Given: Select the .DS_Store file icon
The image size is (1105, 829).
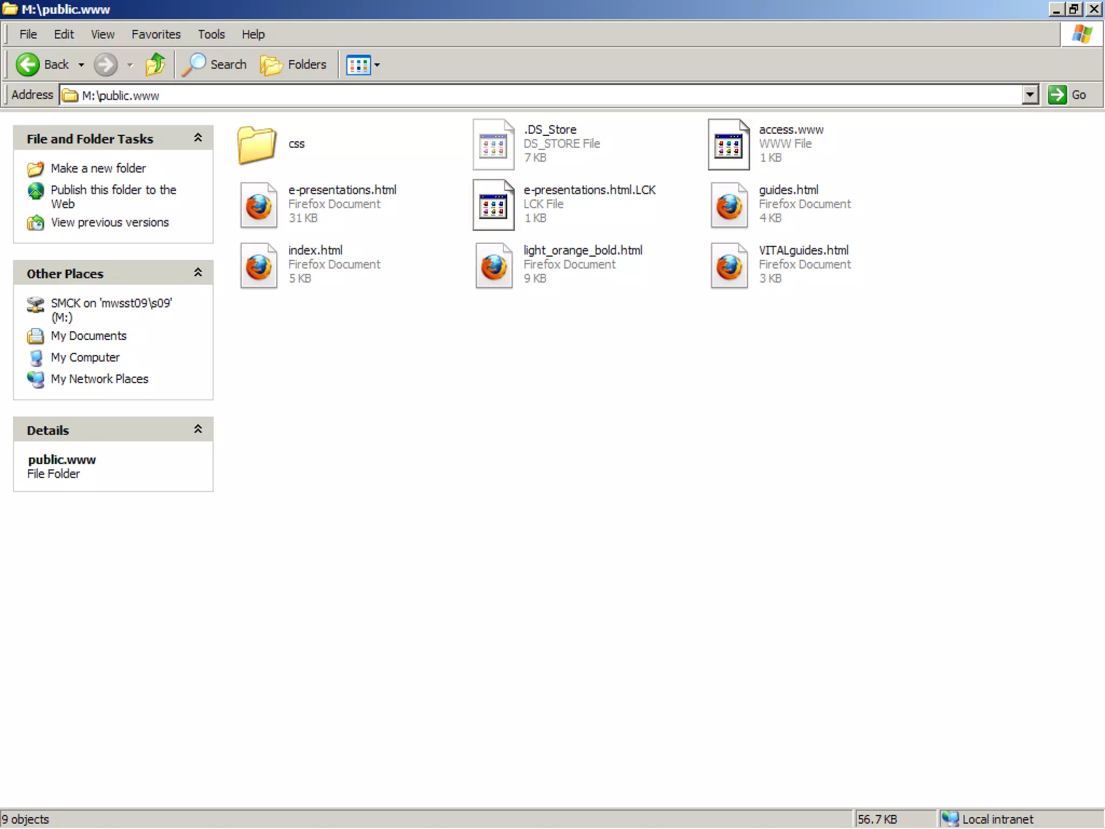Looking at the screenshot, I should click(x=493, y=145).
